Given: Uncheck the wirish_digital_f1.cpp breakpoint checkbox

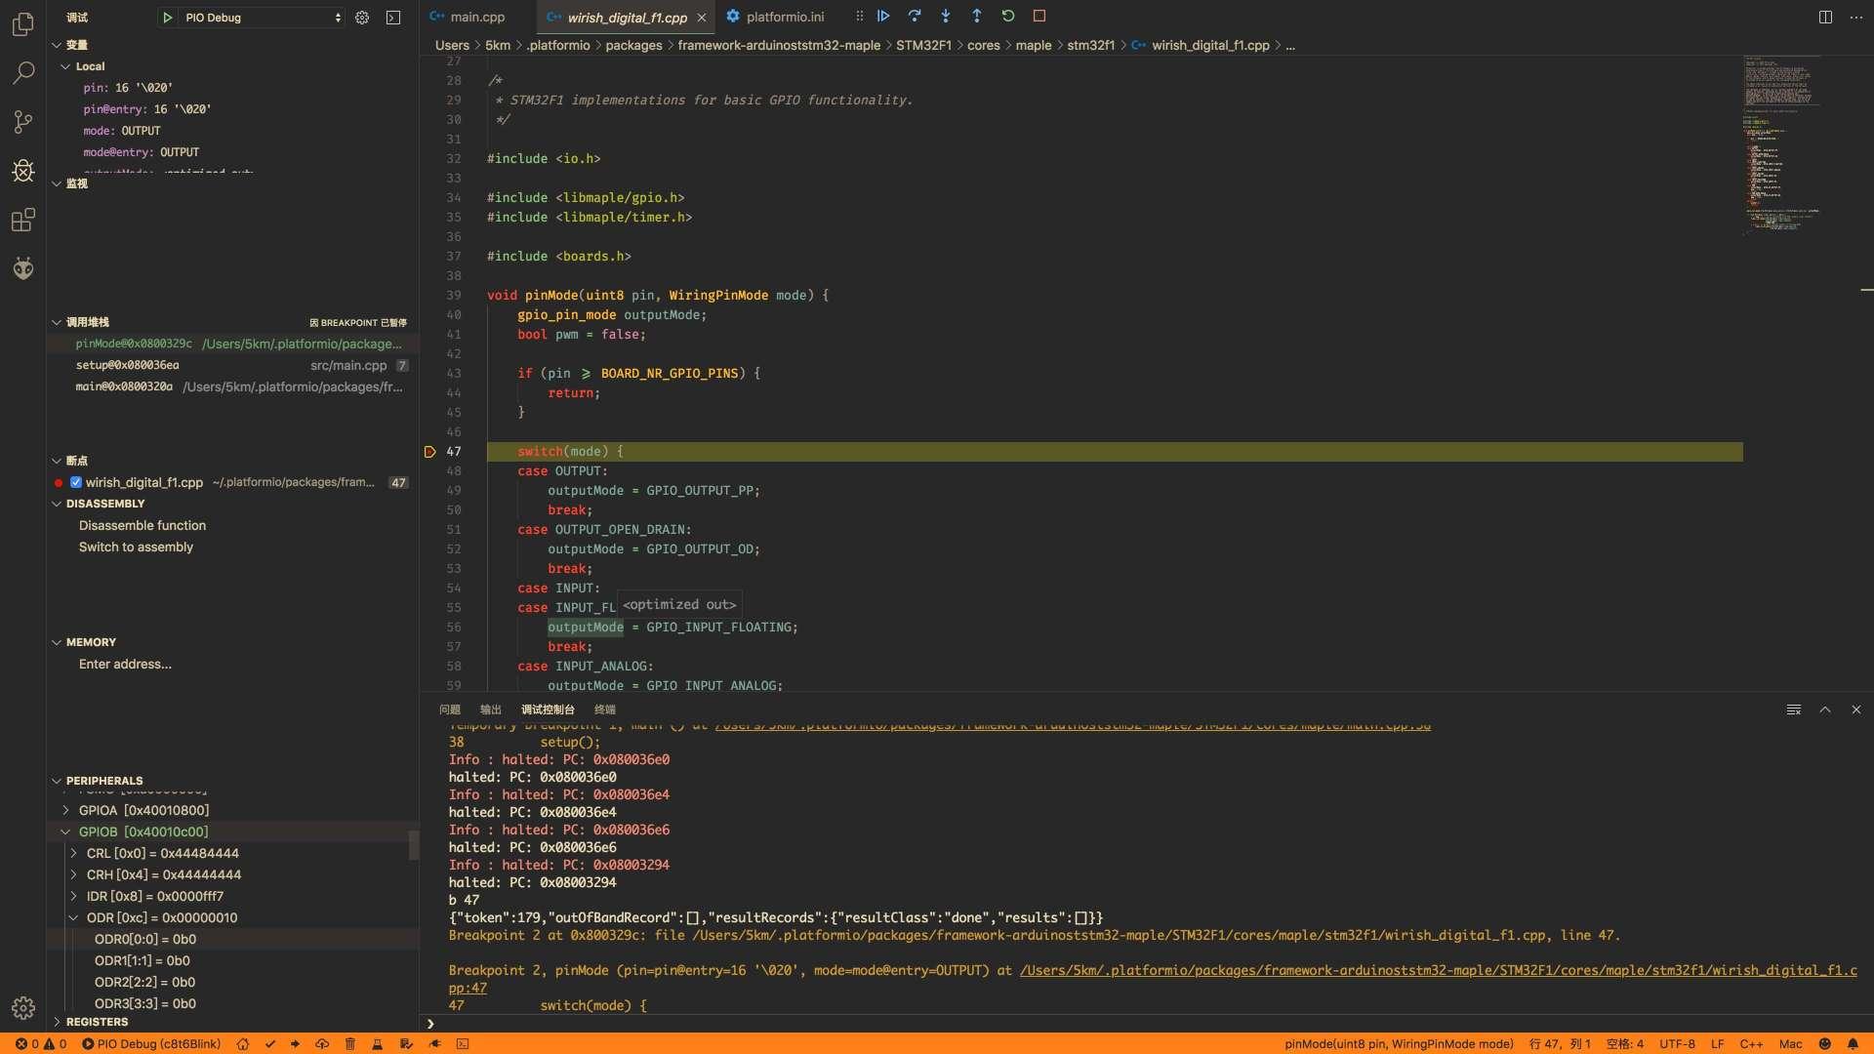Looking at the screenshot, I should click(x=75, y=482).
